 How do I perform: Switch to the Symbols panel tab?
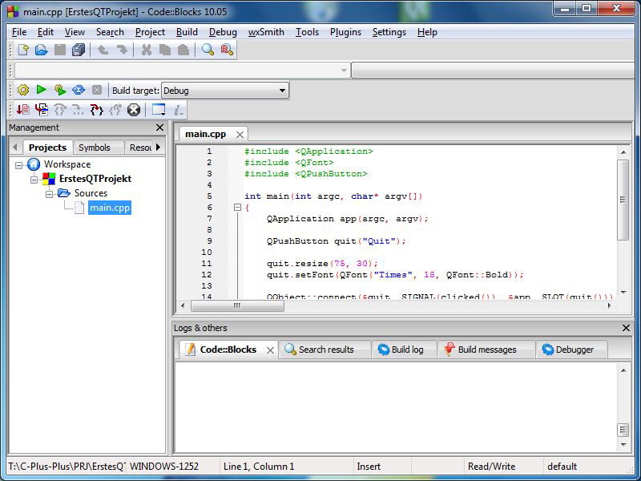tap(95, 147)
